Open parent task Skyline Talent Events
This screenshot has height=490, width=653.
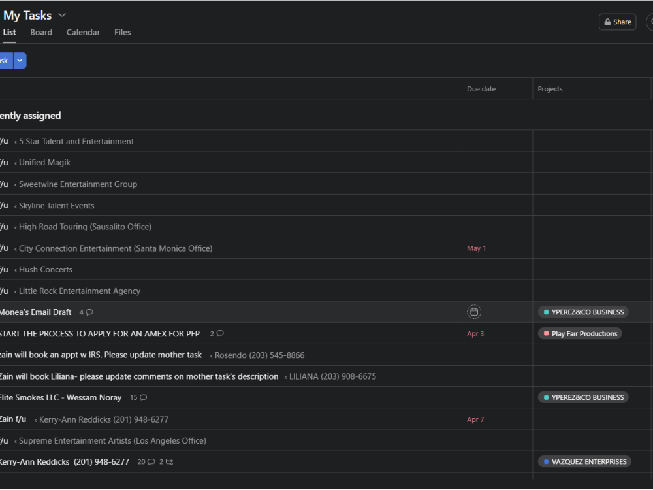pos(57,205)
